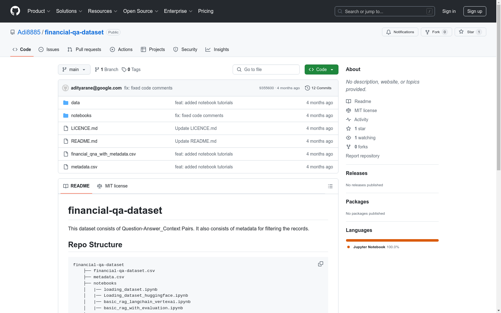Switch to the MIT license tab
This screenshot has height=313, width=501.
point(112,186)
